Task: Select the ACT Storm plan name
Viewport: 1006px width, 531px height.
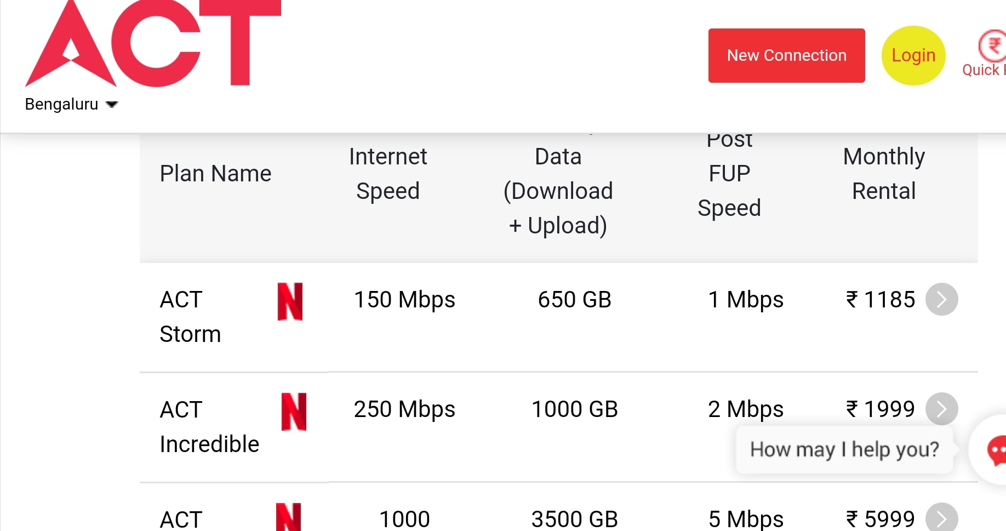Action: 190,317
